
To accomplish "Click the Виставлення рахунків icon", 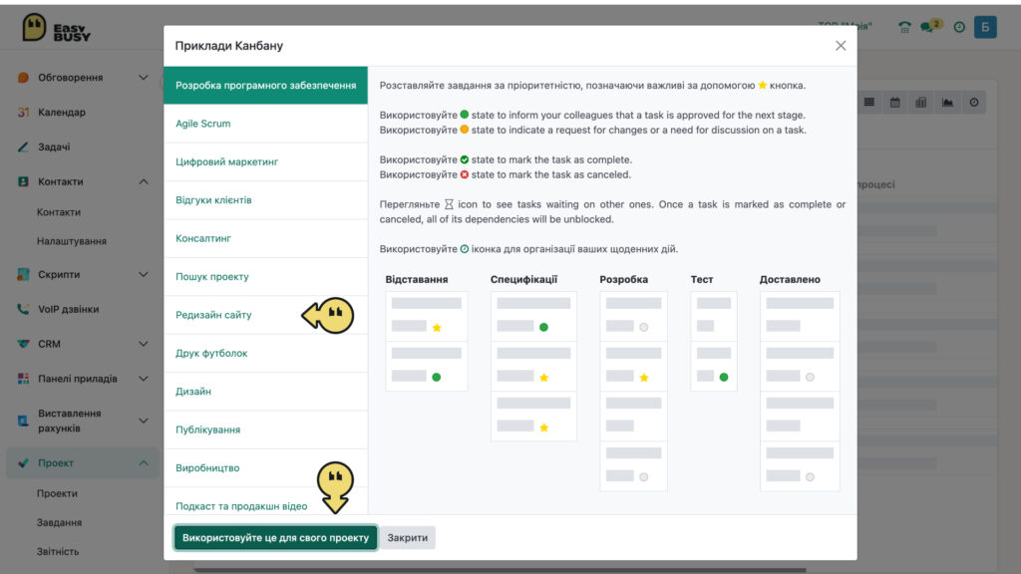I will click(24, 421).
